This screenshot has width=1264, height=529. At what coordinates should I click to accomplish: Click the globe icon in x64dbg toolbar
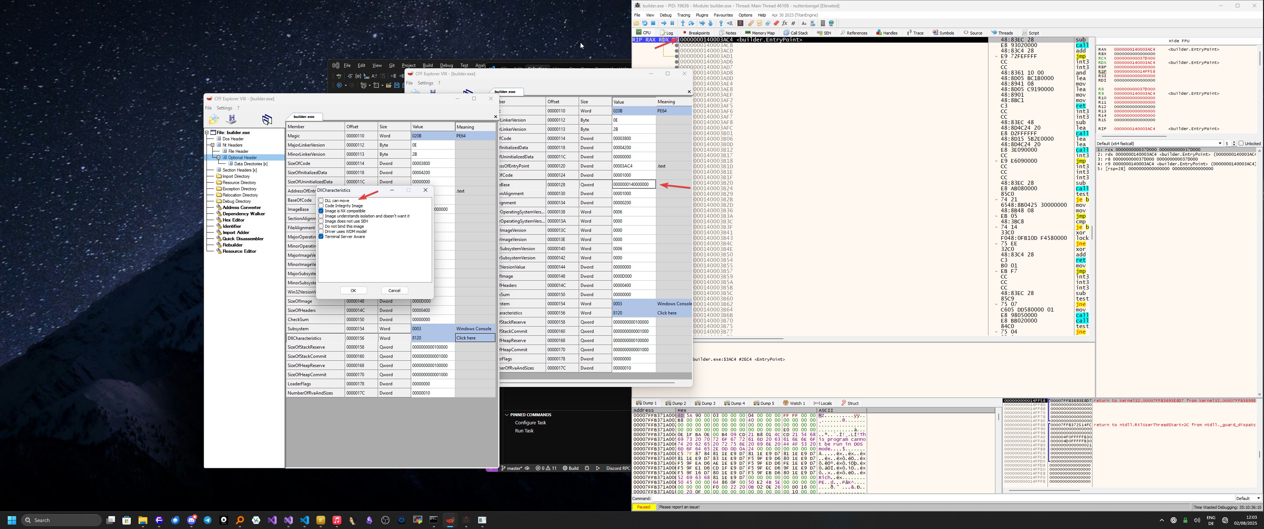[831, 23]
